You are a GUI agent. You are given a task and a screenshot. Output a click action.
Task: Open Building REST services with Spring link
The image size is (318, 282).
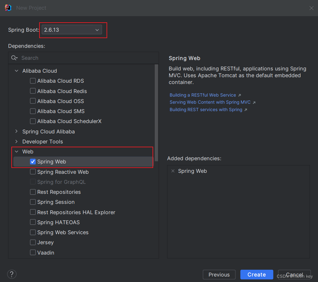206,110
